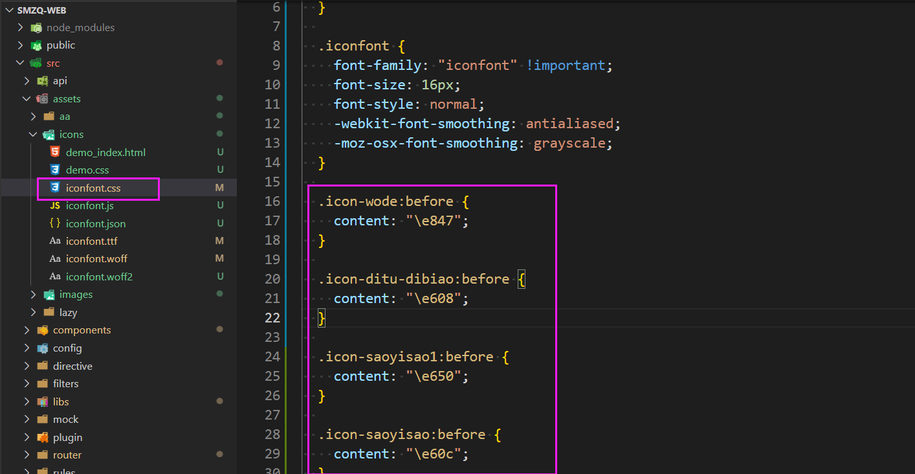
Task: Collapse the assets folder chevron
Action: pyautogui.click(x=27, y=99)
